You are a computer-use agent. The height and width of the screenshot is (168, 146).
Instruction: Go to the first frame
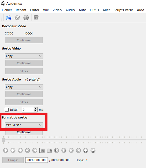[x=71, y=150]
